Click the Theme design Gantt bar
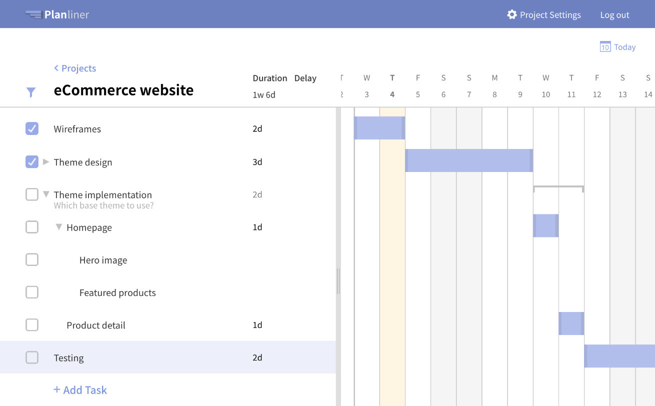This screenshot has height=406, width=655. (468, 160)
